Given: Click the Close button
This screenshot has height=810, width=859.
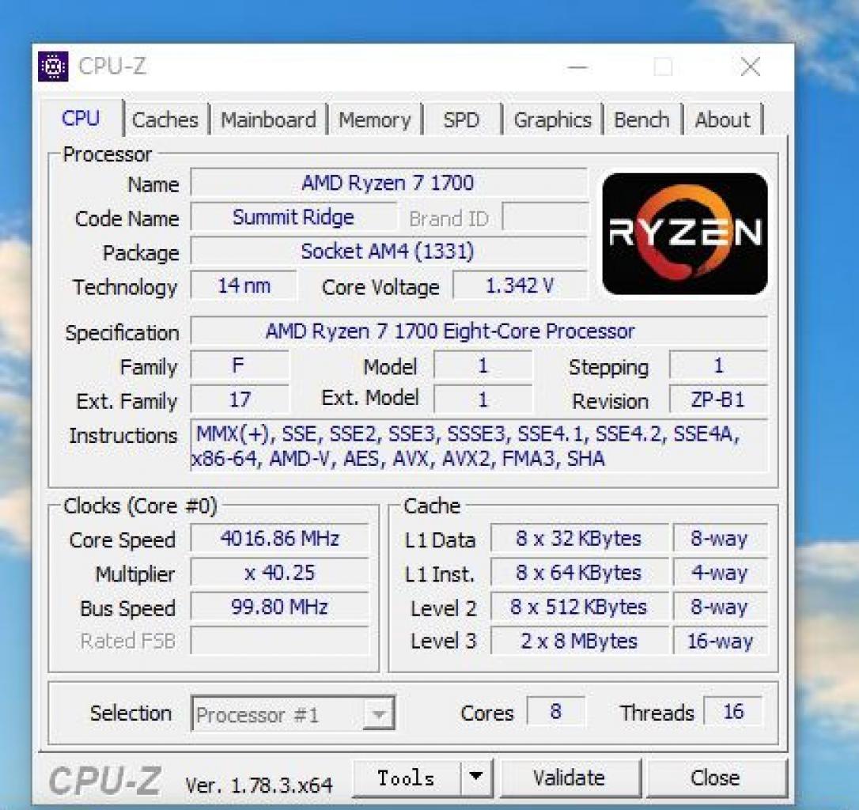Looking at the screenshot, I should 716,778.
